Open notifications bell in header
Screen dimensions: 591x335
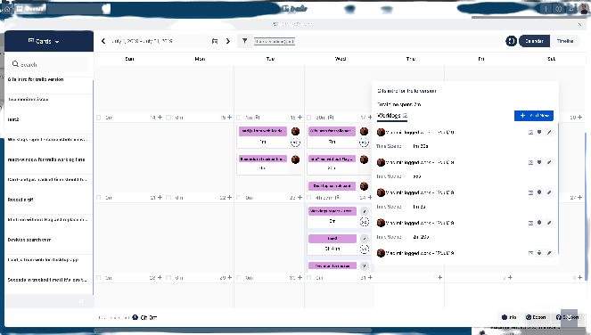pyautogui.click(x=571, y=9)
